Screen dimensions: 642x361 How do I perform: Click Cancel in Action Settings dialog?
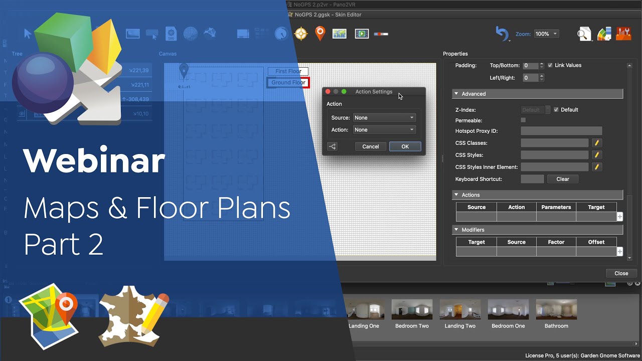[x=371, y=146]
